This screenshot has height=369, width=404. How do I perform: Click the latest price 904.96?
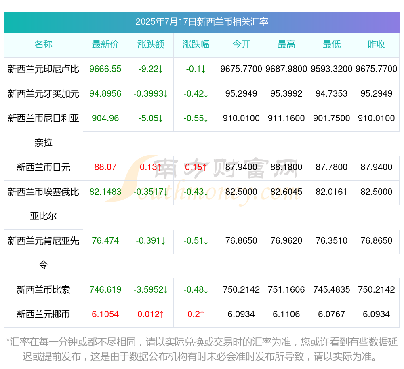105,118
